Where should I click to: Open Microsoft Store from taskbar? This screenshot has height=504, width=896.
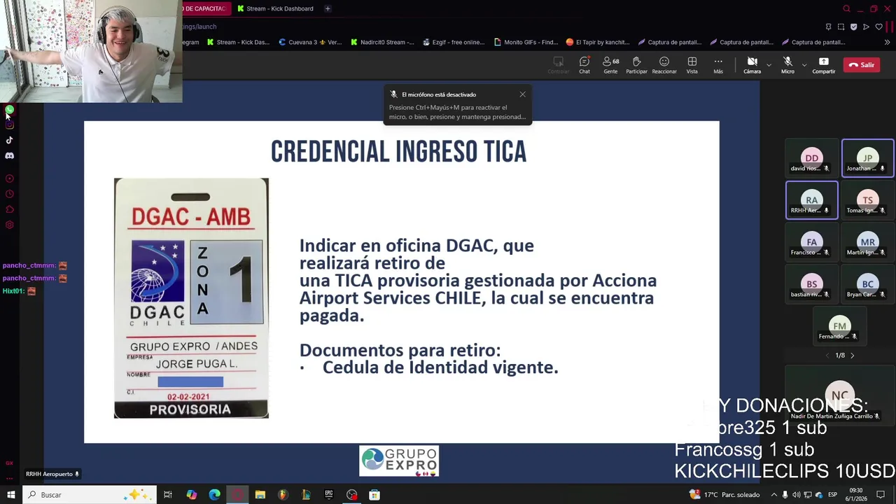click(x=374, y=495)
